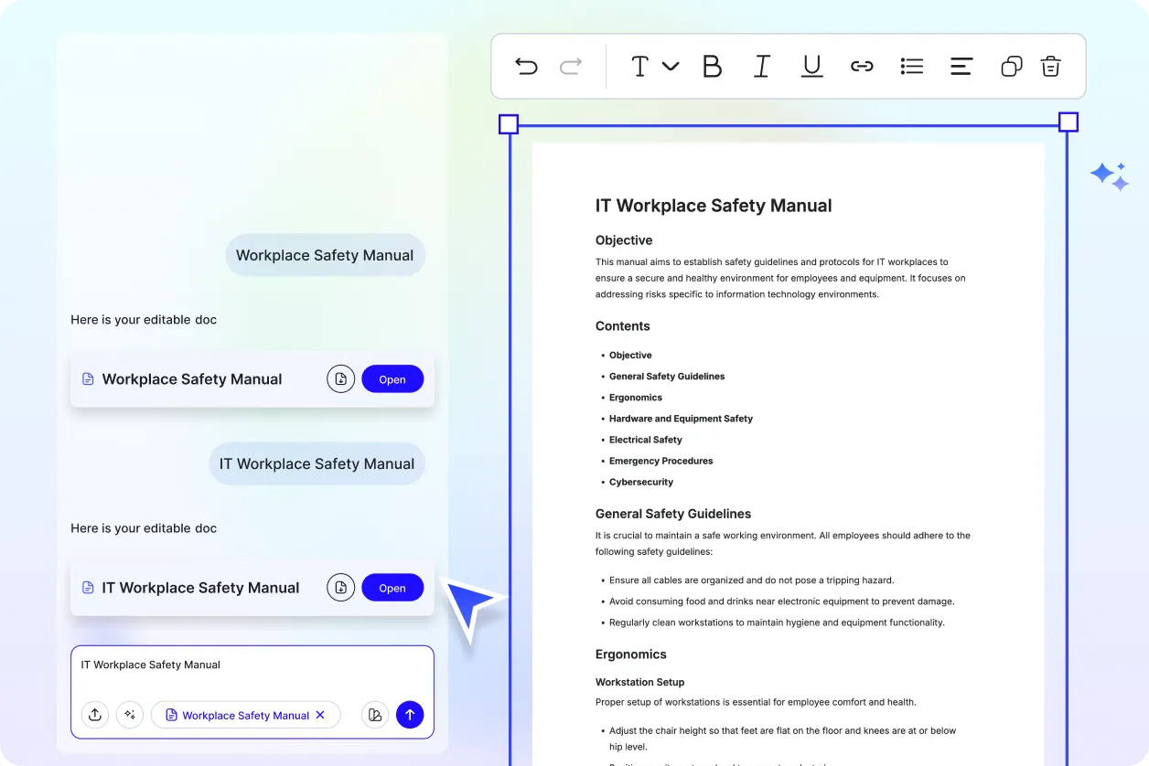
Task: Download the IT Workplace Safety Manual doc
Action: tap(340, 588)
